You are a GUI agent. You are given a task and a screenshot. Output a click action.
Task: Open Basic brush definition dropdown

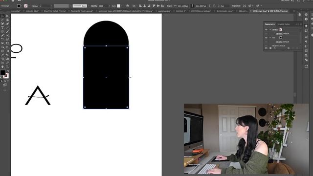88,6
